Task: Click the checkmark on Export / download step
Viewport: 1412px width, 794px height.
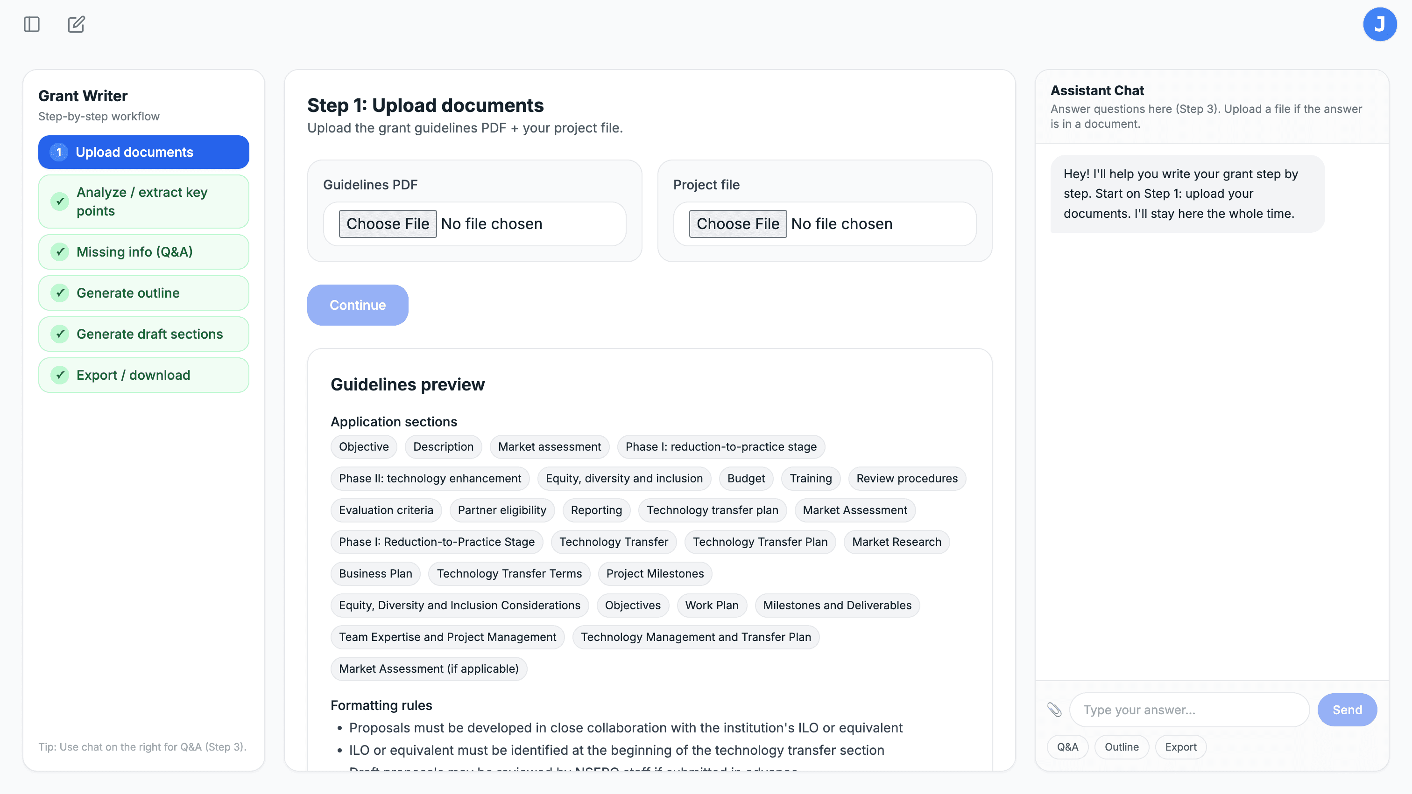Action: click(x=60, y=375)
